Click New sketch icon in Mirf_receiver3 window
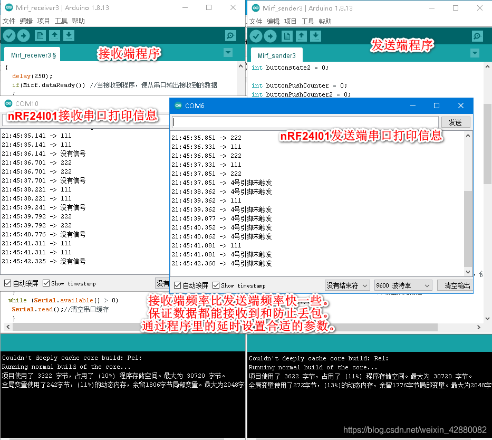The height and width of the screenshot is (440, 492). coord(40,36)
